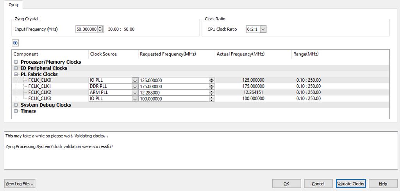Click the PL Fabric Clocks label
400x191 pixels.
tap(39, 74)
